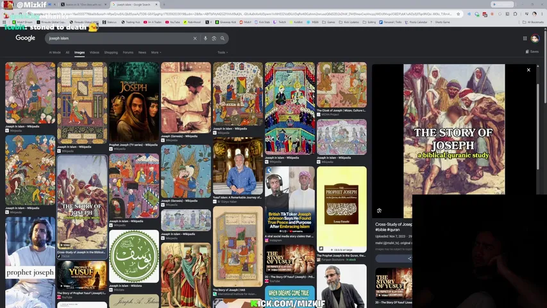This screenshot has height=308, width=547.
Task: Open the Editing bookmark folder
Action: pos(369,22)
